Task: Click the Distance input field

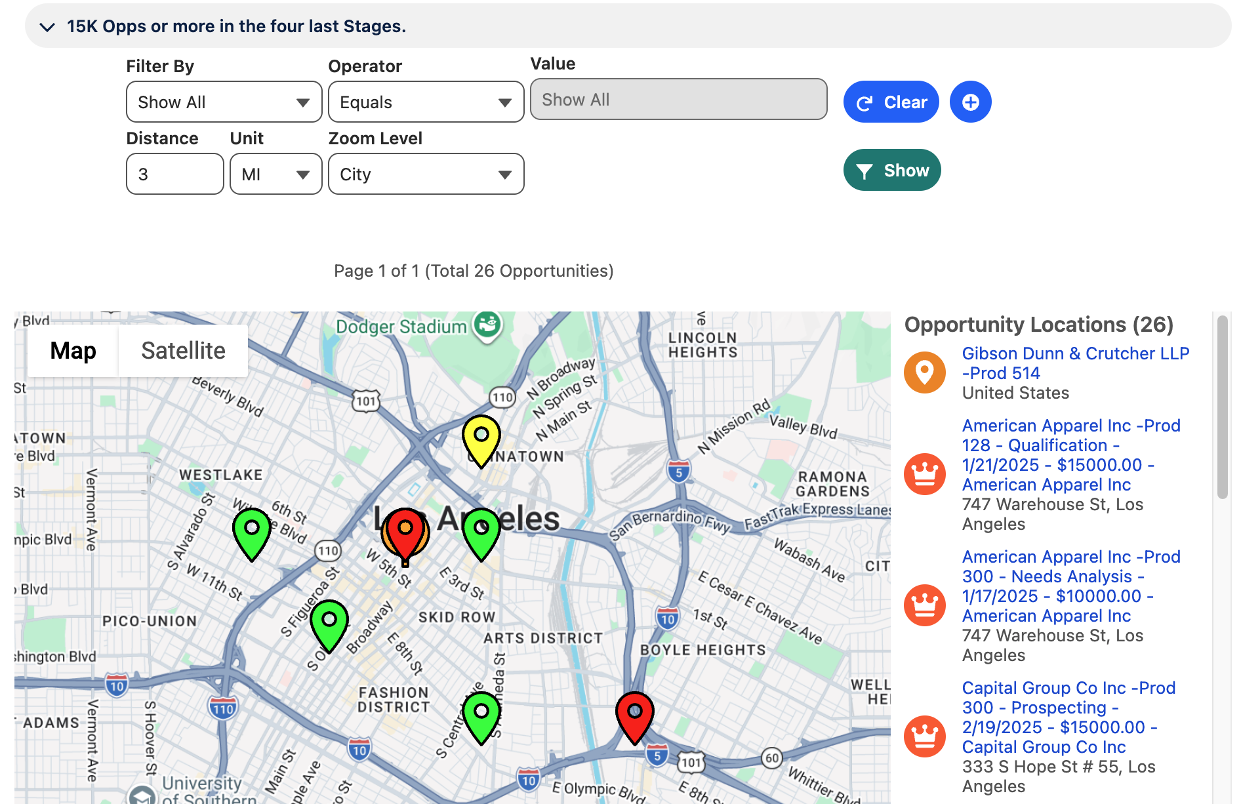Action: [x=174, y=174]
